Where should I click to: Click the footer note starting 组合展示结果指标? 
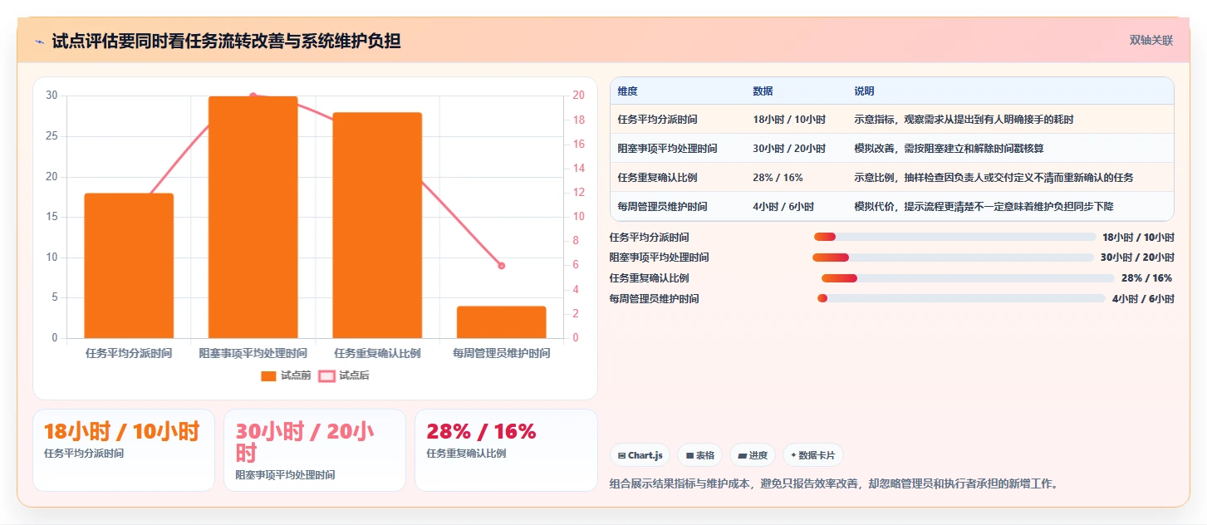point(835,483)
